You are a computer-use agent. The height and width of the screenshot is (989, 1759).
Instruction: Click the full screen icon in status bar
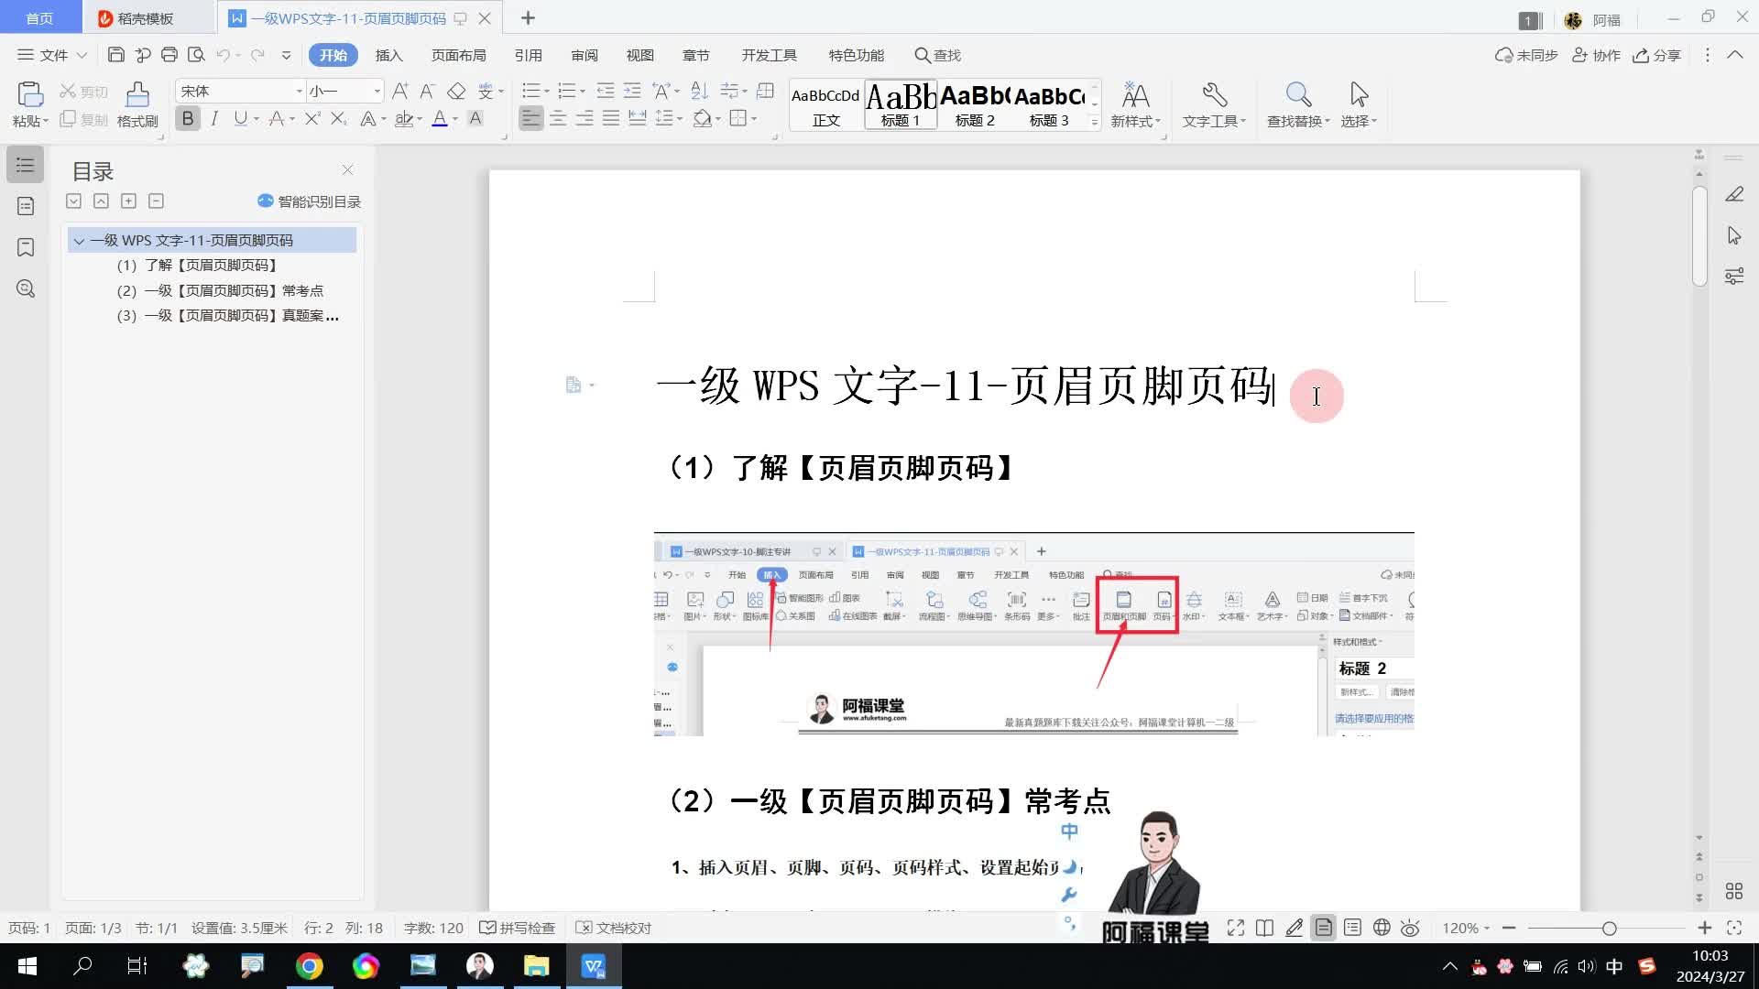[x=1236, y=928]
